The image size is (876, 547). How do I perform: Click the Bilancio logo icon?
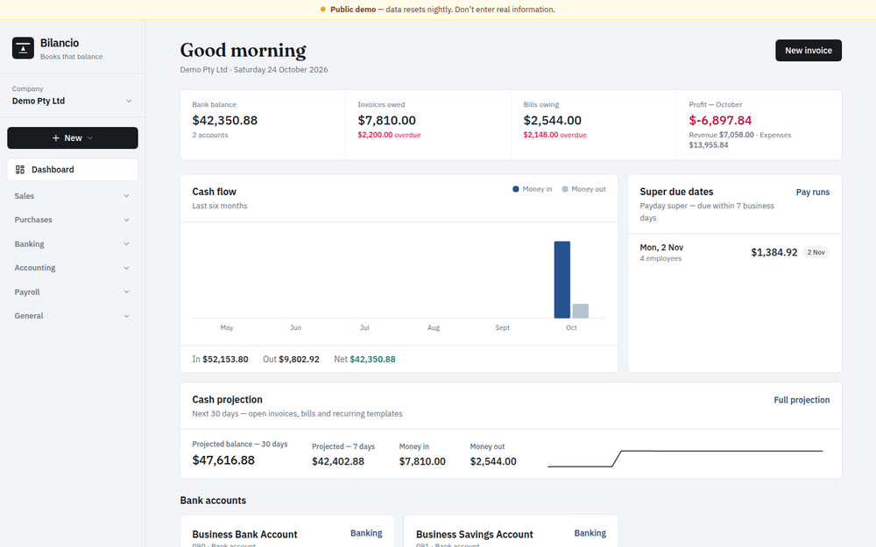23,48
